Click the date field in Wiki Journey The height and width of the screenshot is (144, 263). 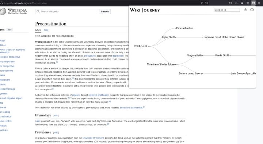click(227, 10)
